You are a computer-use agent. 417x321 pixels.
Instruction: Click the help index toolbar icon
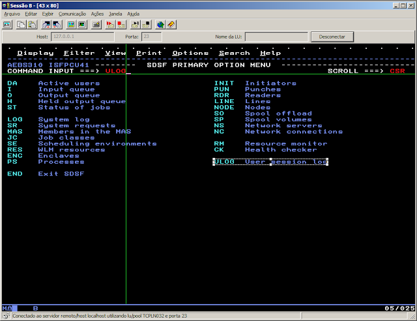click(x=171, y=25)
